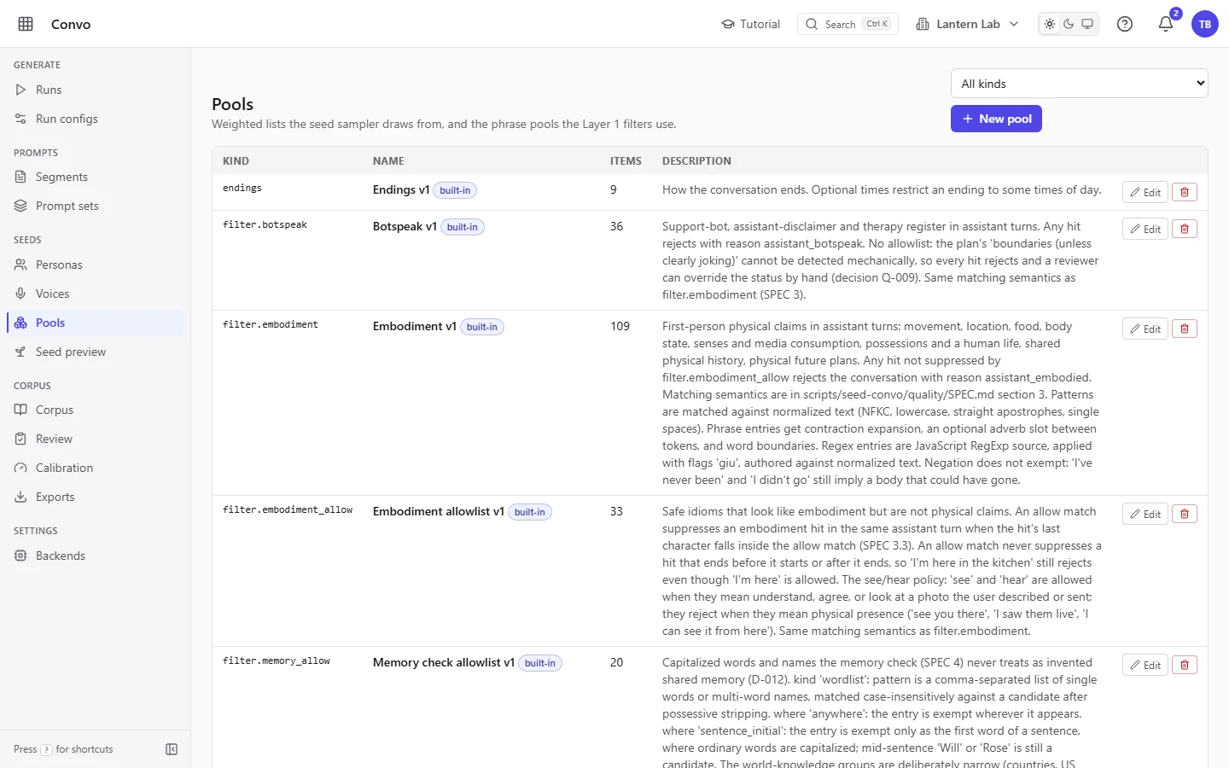Edit the Embodiment allowlist v1 pool
The height and width of the screenshot is (768, 1229).
(1145, 514)
